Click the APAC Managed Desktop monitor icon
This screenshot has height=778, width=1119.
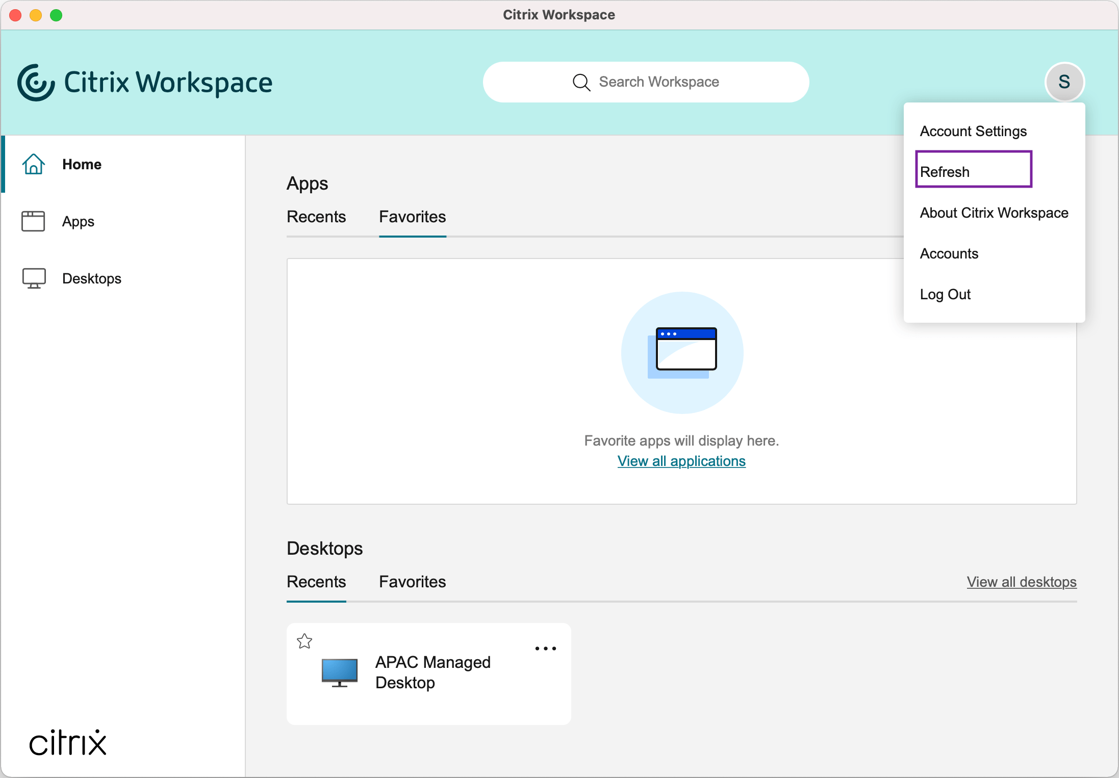point(339,672)
